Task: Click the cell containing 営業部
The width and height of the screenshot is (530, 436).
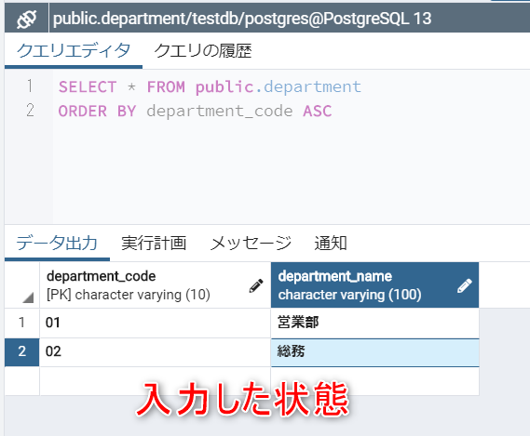Action: pyautogui.click(x=374, y=323)
